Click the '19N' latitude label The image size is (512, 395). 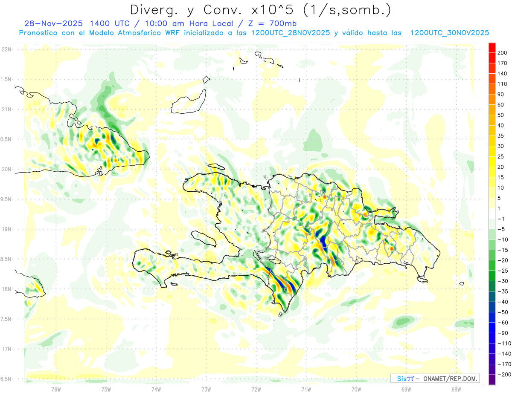6,229
